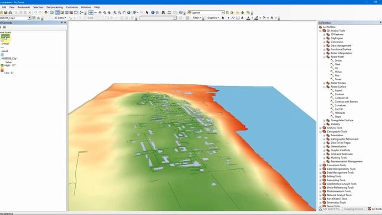Select the Pan hand tool

(x=124, y=13)
